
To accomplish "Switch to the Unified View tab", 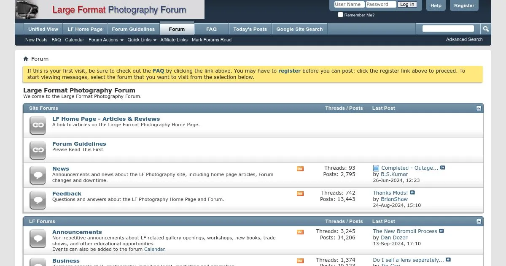I will tap(43, 29).
